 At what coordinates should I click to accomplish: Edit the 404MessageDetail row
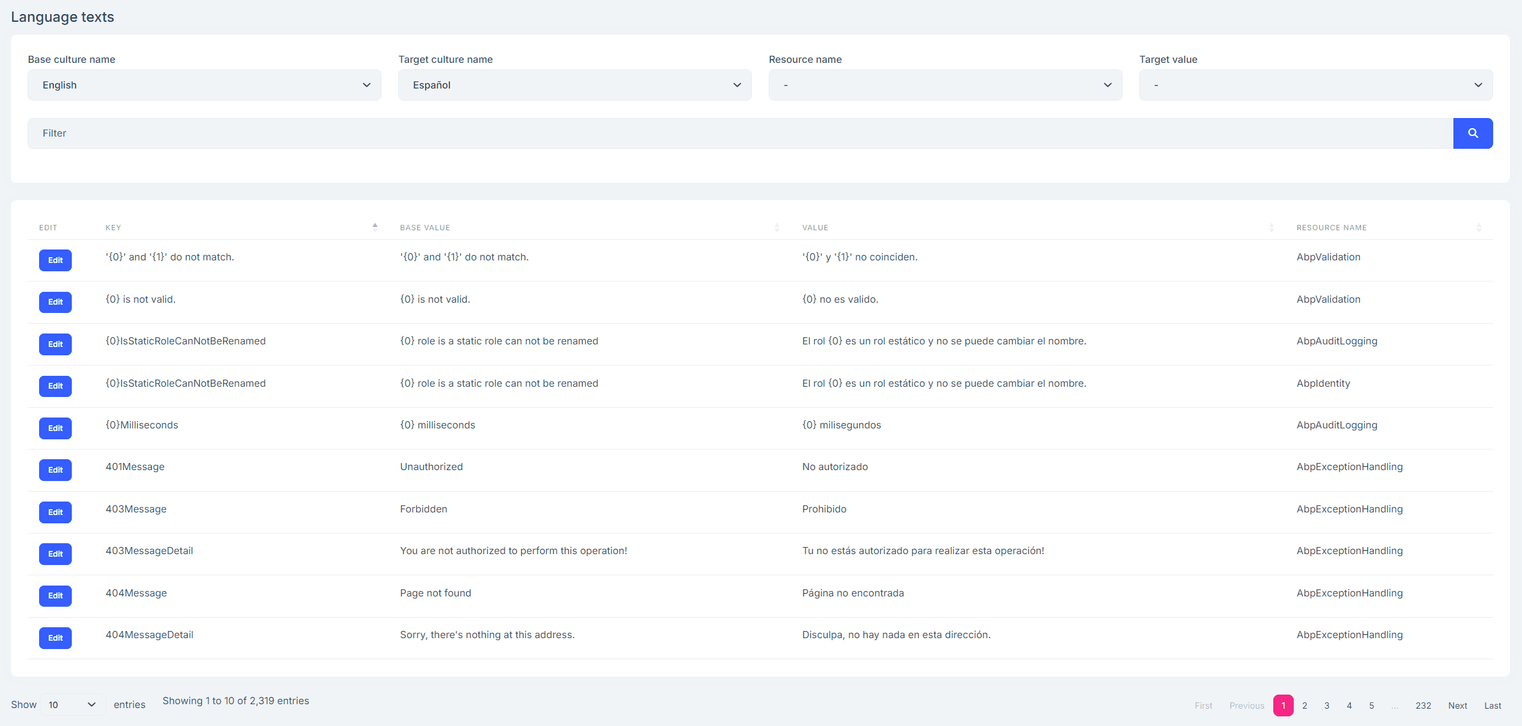tap(55, 638)
